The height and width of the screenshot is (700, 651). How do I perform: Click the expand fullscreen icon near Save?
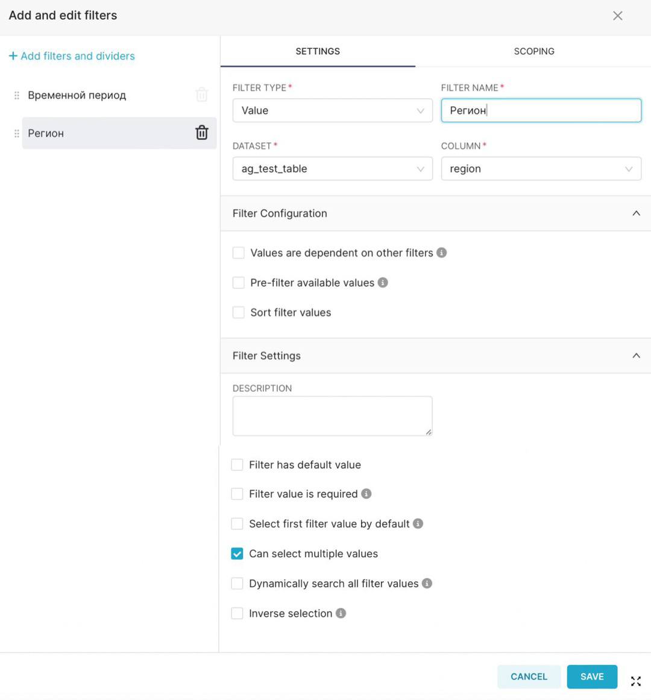(636, 681)
